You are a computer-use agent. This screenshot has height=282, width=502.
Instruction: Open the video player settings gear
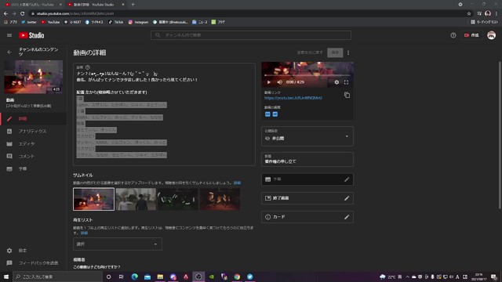pos(336,82)
